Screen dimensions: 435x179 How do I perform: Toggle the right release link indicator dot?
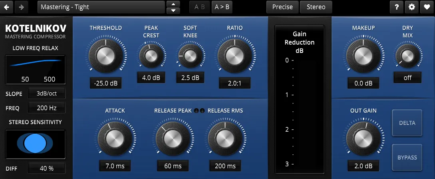coord(202,111)
